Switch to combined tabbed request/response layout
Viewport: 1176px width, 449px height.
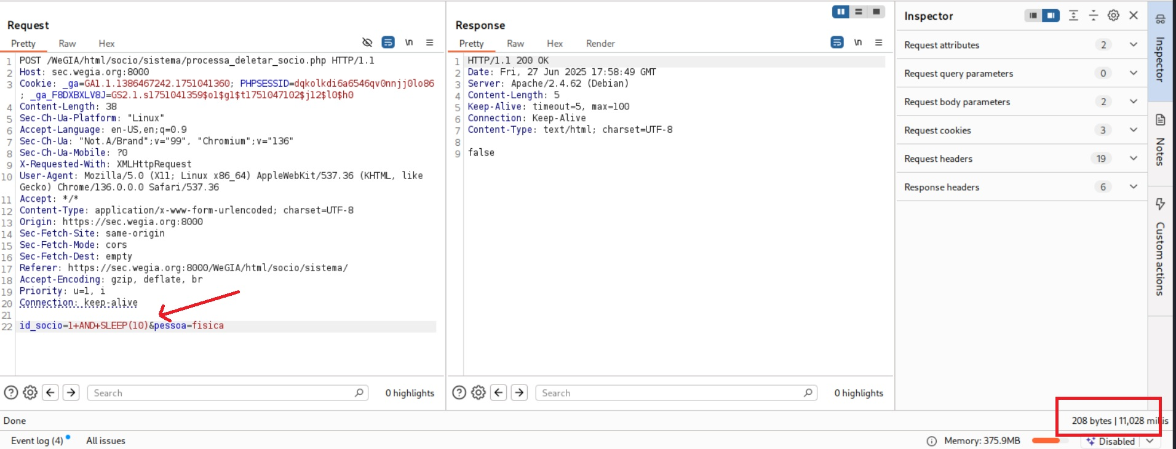[876, 12]
